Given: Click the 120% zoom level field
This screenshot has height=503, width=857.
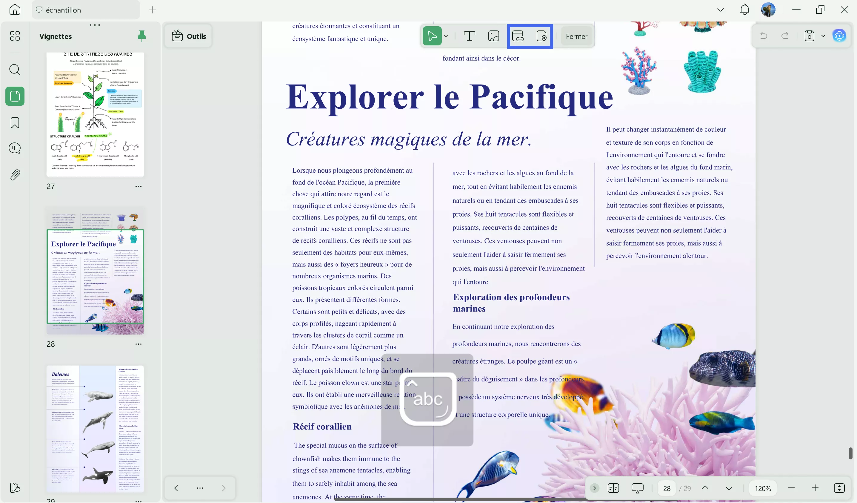Looking at the screenshot, I should tap(763, 488).
